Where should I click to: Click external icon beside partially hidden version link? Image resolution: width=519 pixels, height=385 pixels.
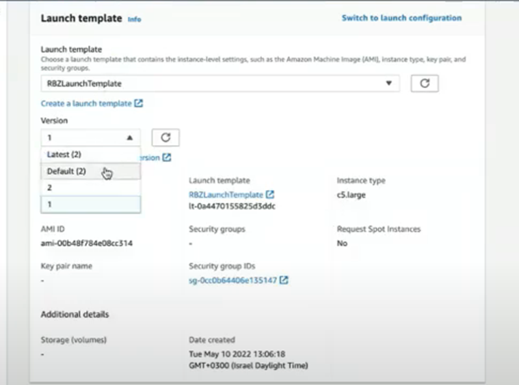[167, 157]
